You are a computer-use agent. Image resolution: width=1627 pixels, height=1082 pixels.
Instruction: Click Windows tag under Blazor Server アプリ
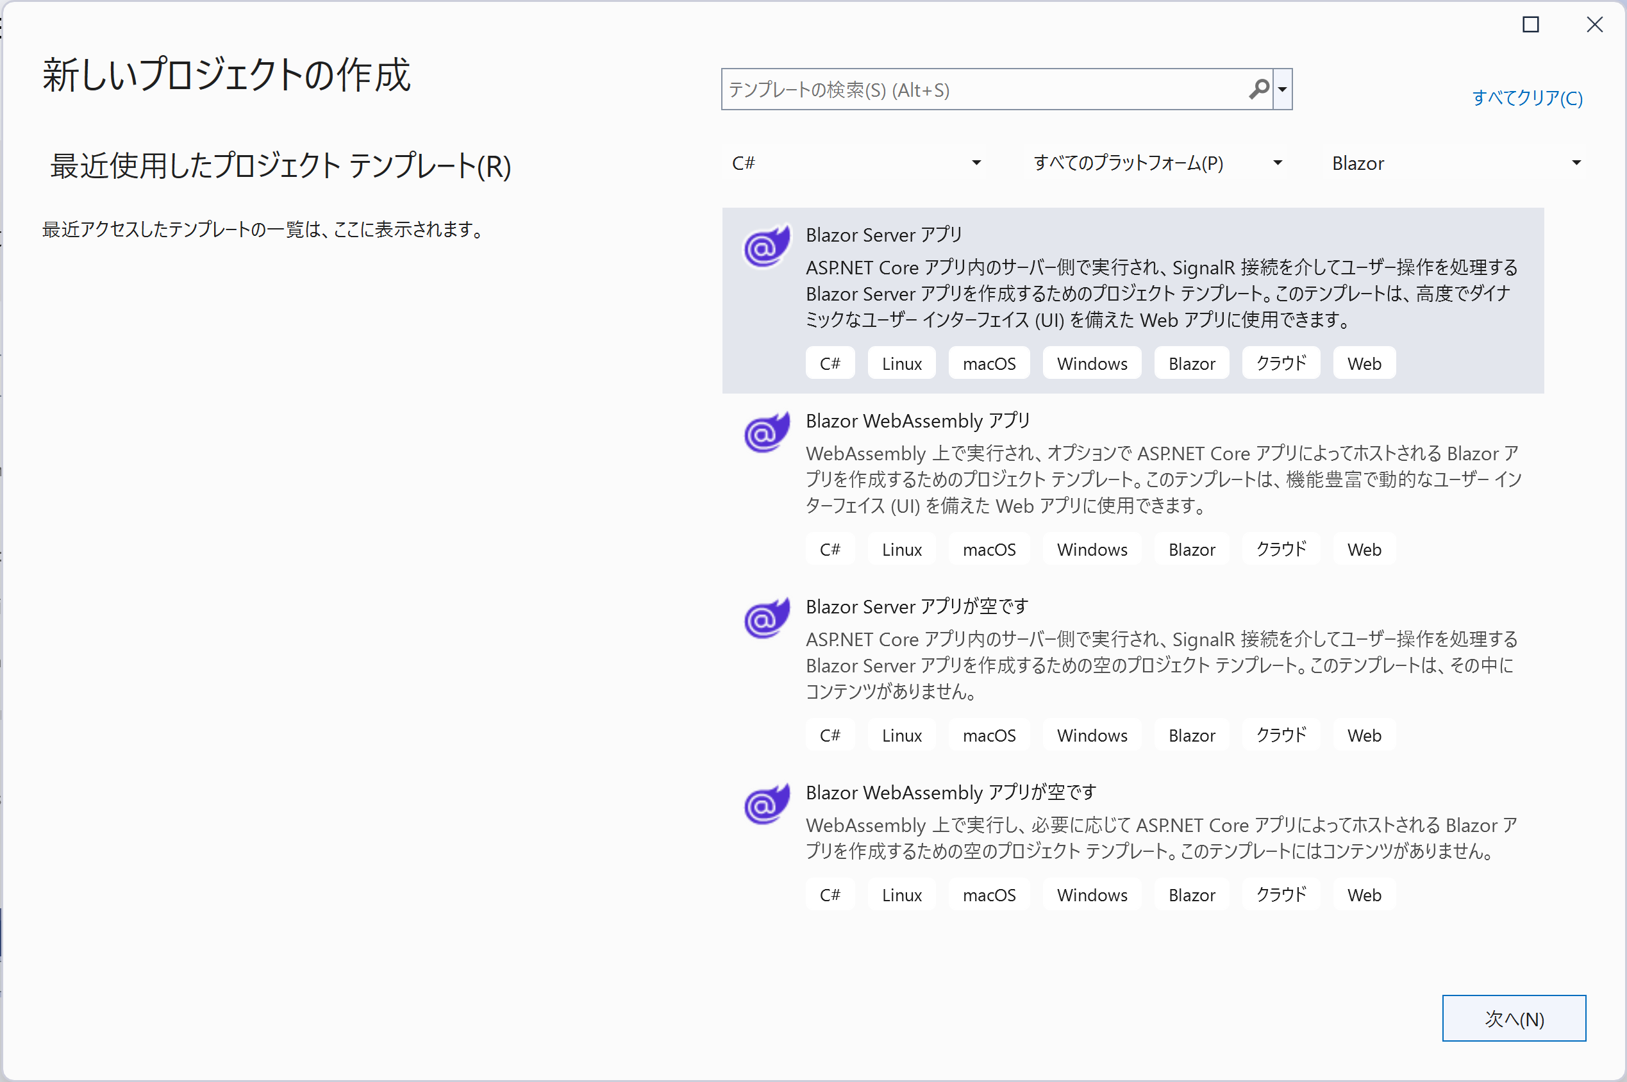1092,363
